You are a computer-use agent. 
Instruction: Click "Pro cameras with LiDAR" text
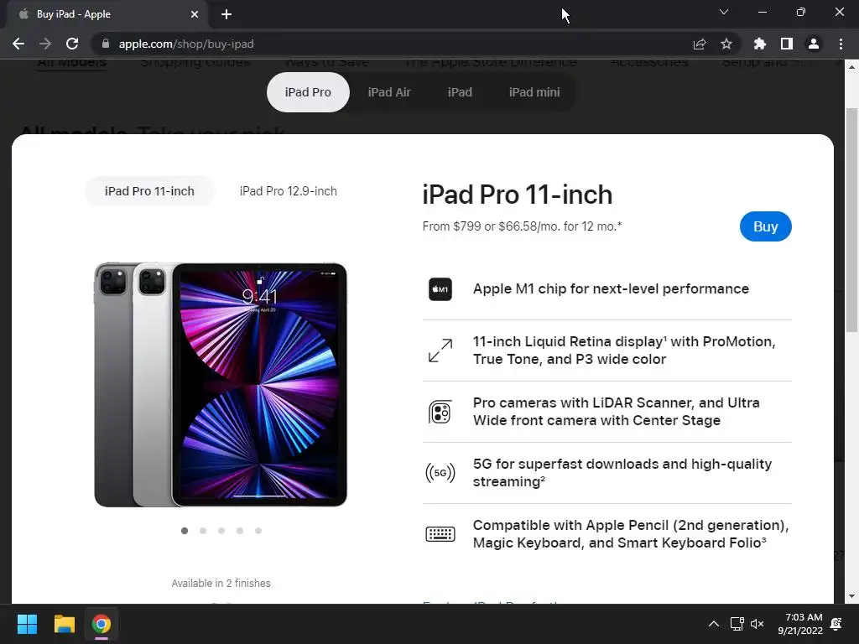click(617, 411)
